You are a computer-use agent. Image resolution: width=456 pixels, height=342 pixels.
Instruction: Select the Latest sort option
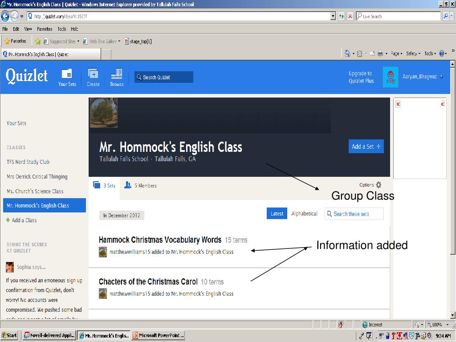(277, 213)
